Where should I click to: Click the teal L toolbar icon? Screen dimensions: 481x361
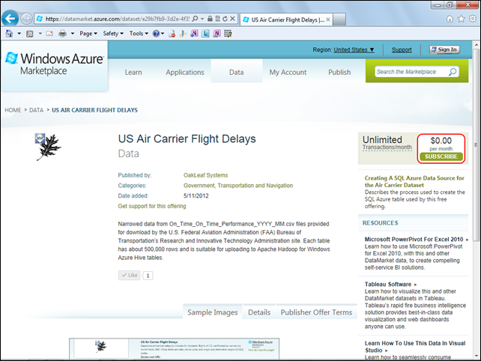[205, 34]
